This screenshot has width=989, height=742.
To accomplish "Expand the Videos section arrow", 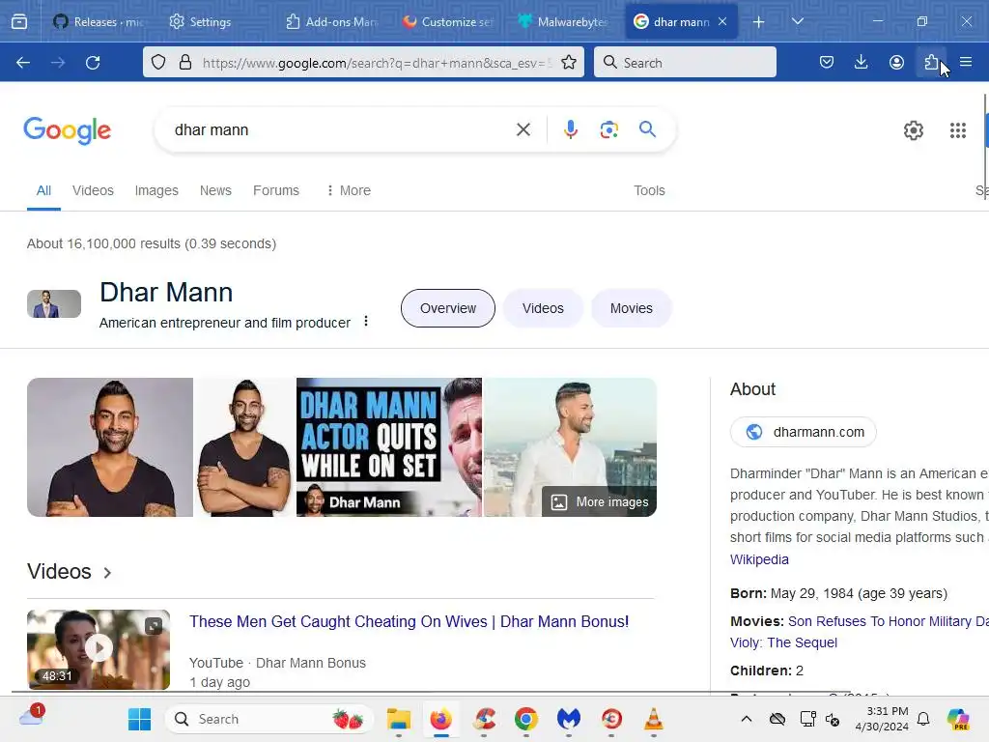I will (x=108, y=573).
